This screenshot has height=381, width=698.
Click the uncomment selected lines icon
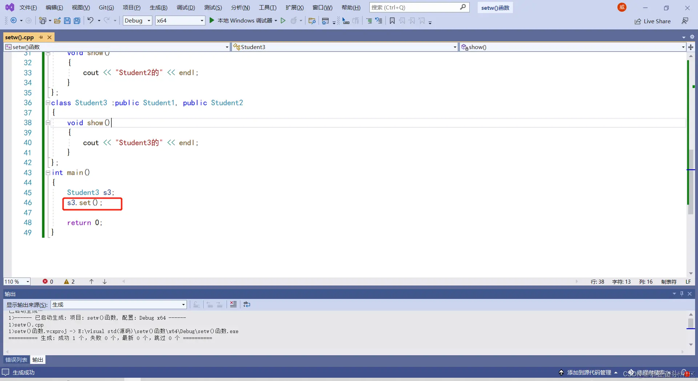(x=379, y=21)
